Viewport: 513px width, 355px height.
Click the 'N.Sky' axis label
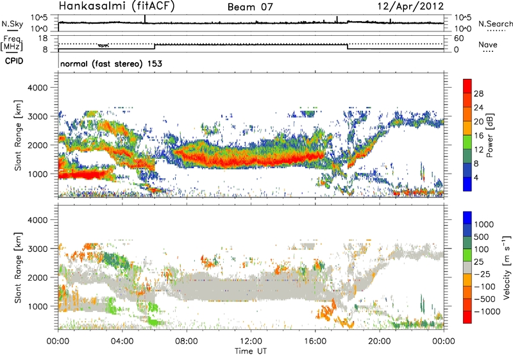[x=12, y=24]
